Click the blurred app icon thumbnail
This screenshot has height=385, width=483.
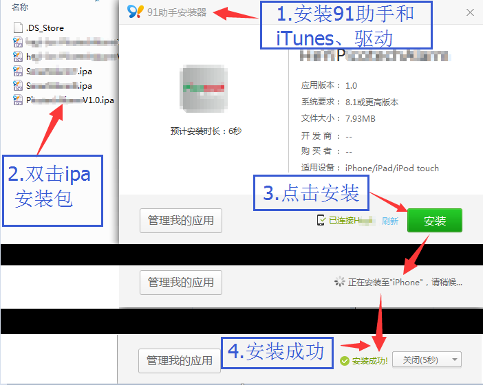tap(203, 89)
